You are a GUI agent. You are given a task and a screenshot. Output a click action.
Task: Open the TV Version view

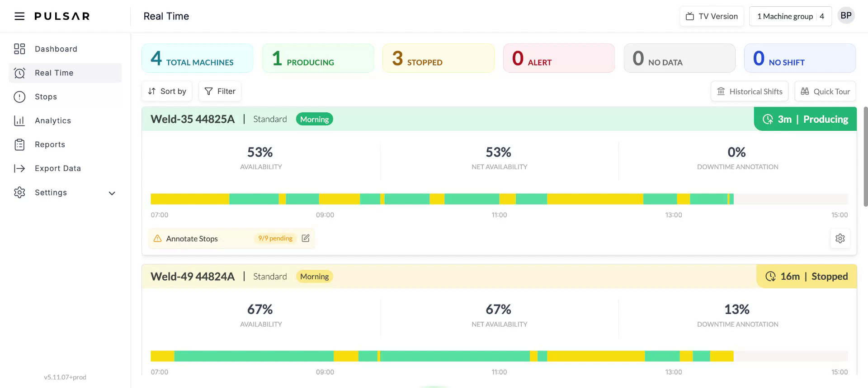pos(712,16)
